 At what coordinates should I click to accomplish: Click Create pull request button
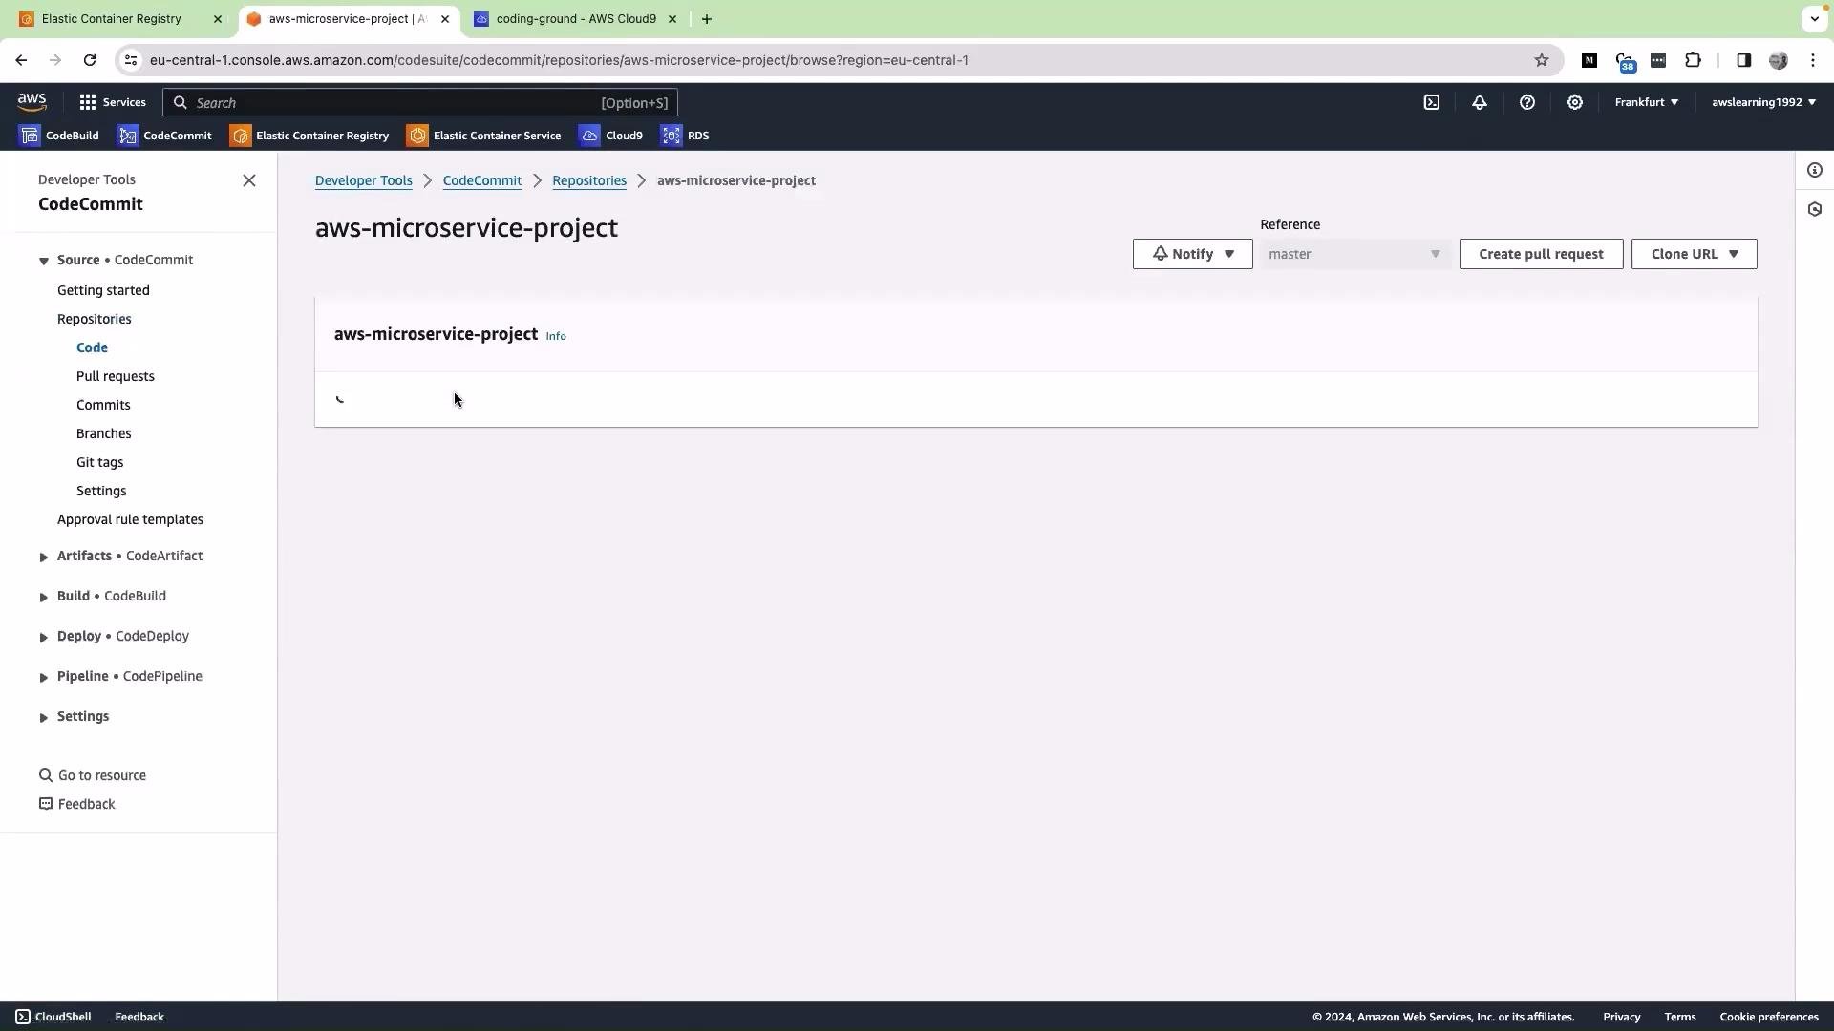coord(1542,254)
